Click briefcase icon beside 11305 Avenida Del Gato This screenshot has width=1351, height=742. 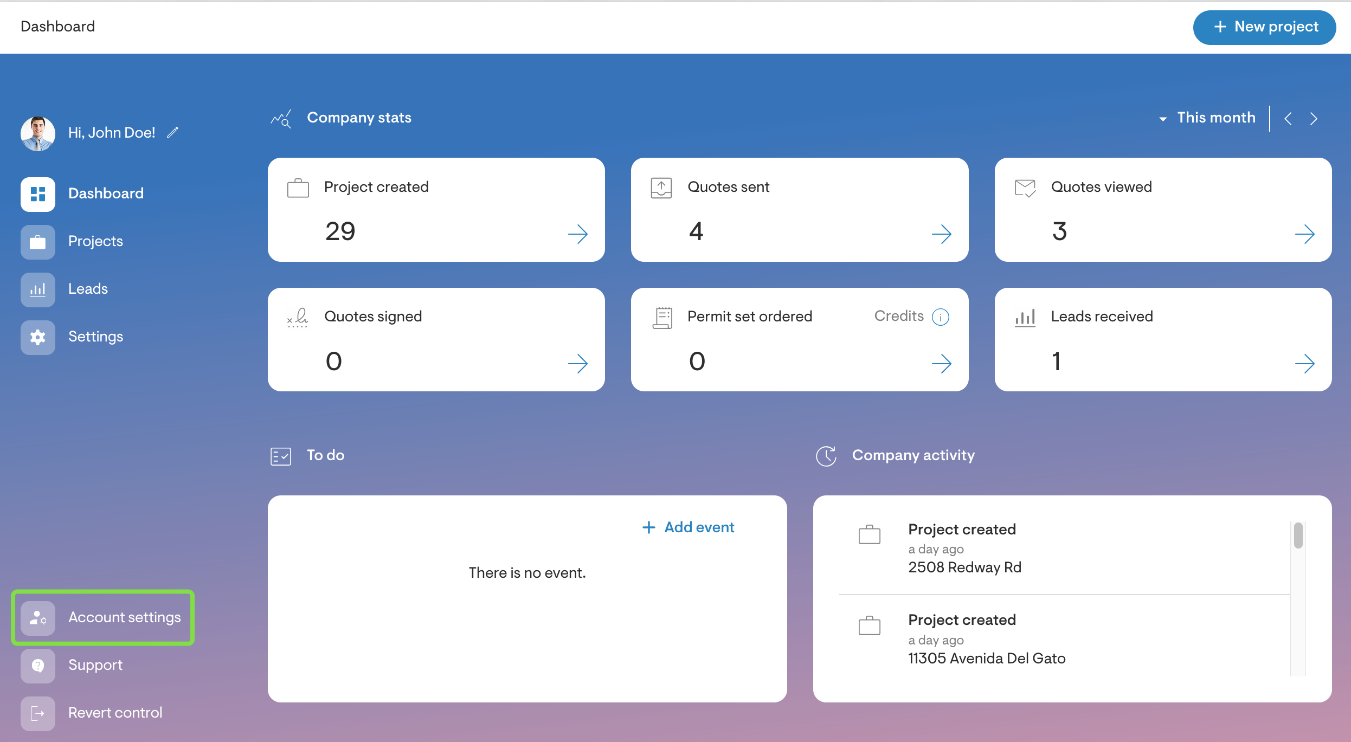869,625
